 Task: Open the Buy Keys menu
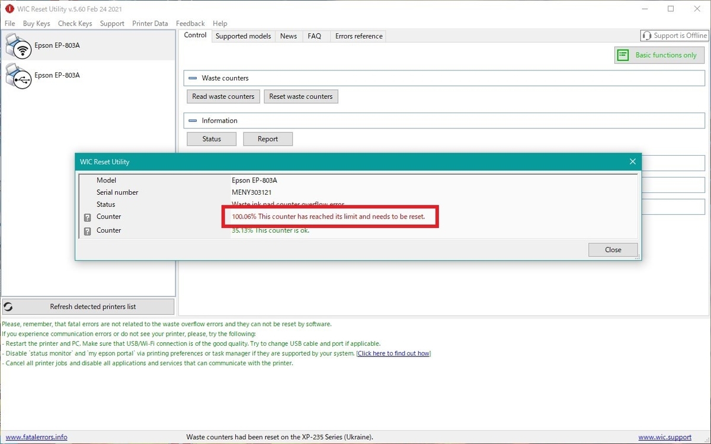point(37,24)
